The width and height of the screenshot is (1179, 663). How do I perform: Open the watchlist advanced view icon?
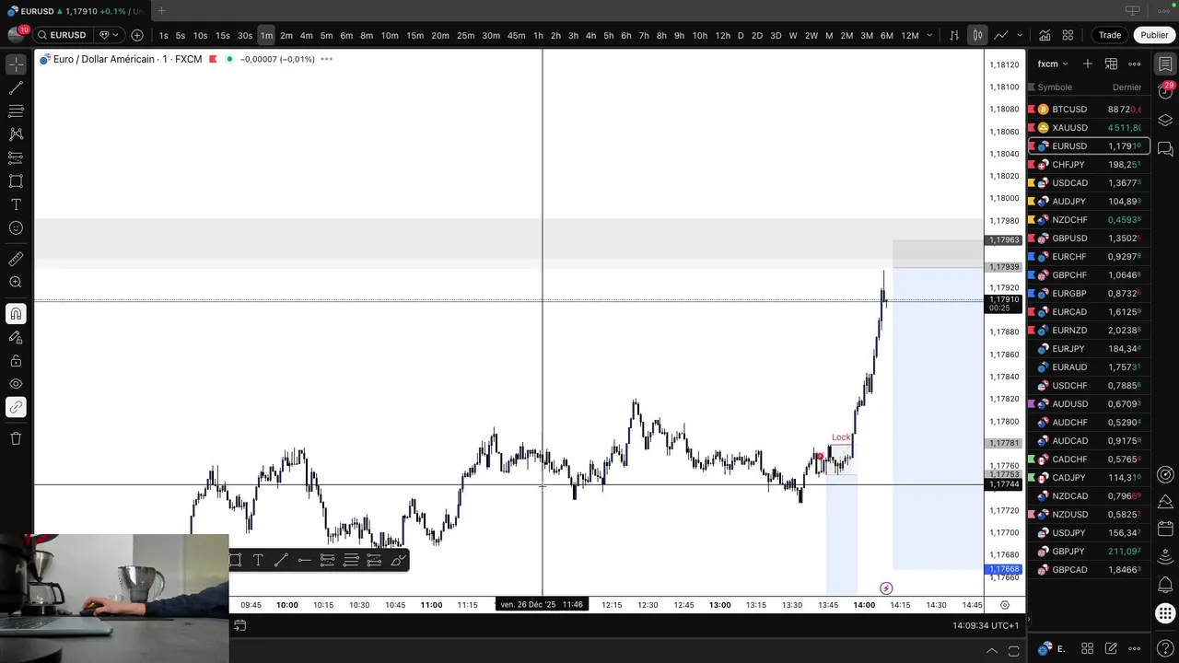1111,64
